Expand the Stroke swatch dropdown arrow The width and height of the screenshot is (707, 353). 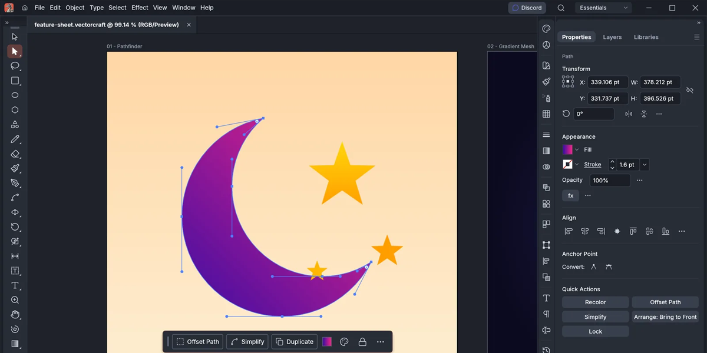tap(577, 165)
